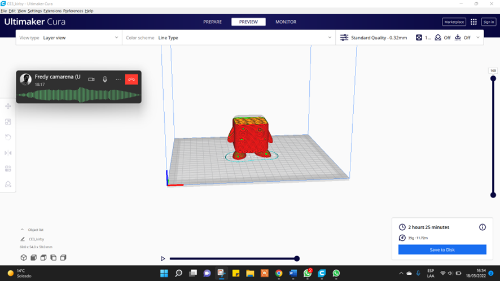
Task: Select the Move tool in left toolbar
Action: 8,106
